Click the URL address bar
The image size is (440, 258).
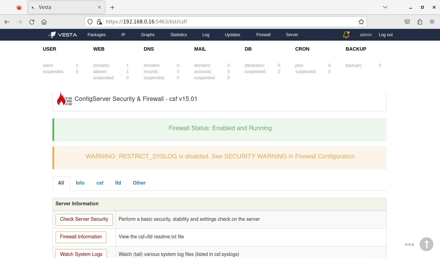click(x=228, y=22)
